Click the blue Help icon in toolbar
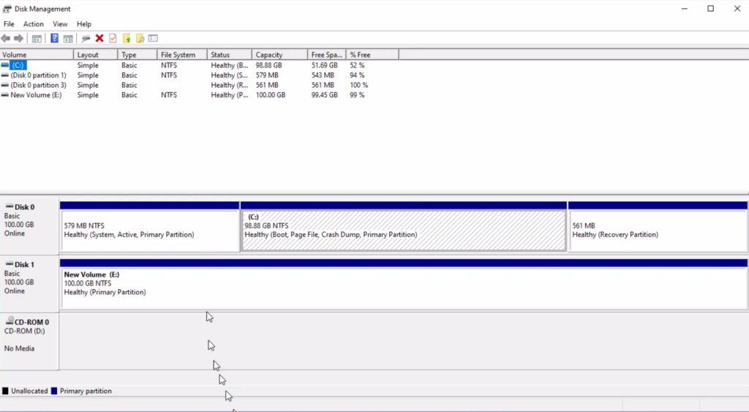Viewport: 749px width, 412px height. (x=54, y=38)
